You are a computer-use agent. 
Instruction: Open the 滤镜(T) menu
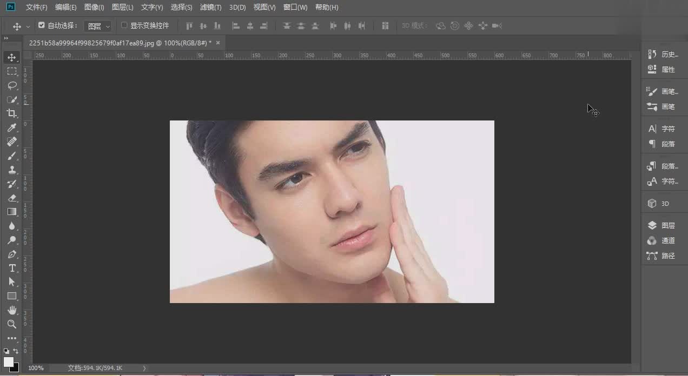[x=210, y=8]
